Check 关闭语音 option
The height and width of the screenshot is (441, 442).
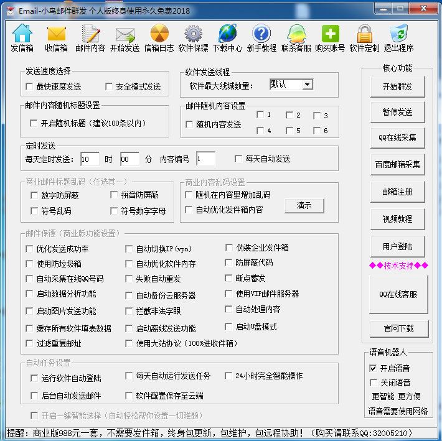click(x=374, y=383)
